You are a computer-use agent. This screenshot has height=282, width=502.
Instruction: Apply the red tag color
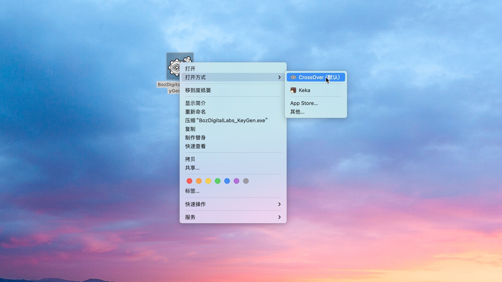coord(189,181)
